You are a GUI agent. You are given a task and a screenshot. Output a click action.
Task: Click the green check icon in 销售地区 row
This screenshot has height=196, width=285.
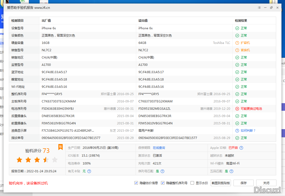(237, 58)
